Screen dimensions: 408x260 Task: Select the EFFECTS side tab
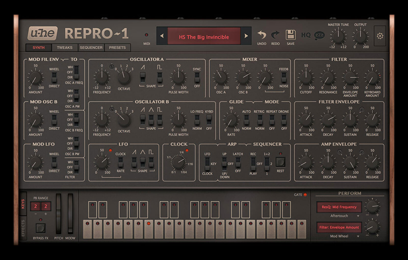(x=23, y=228)
